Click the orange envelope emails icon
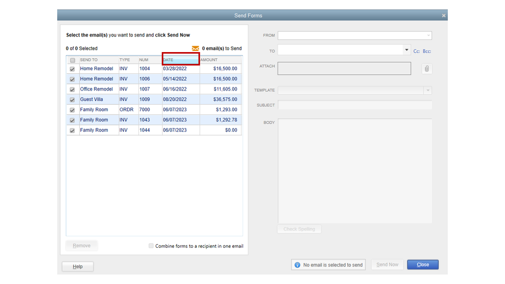 [x=196, y=49]
